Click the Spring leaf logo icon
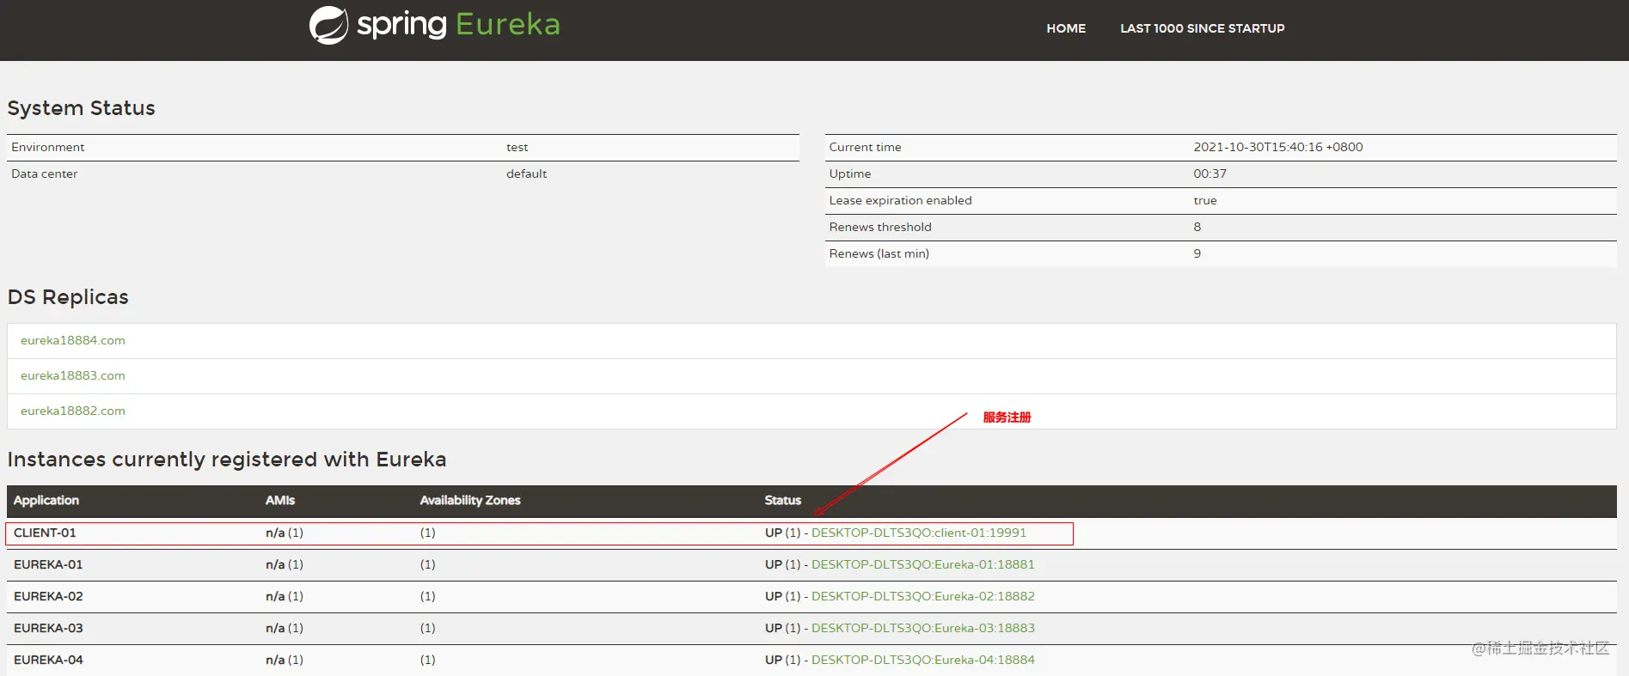 328,25
